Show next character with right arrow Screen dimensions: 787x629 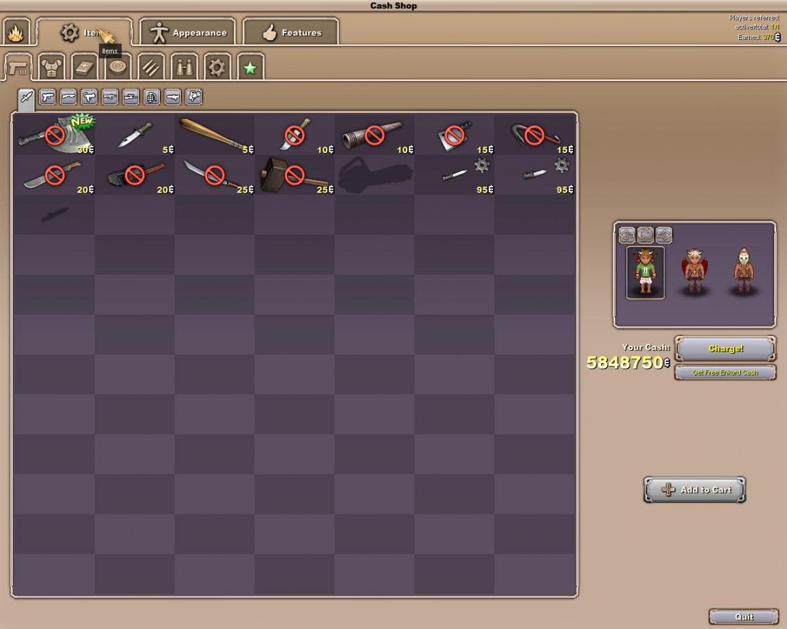[663, 235]
